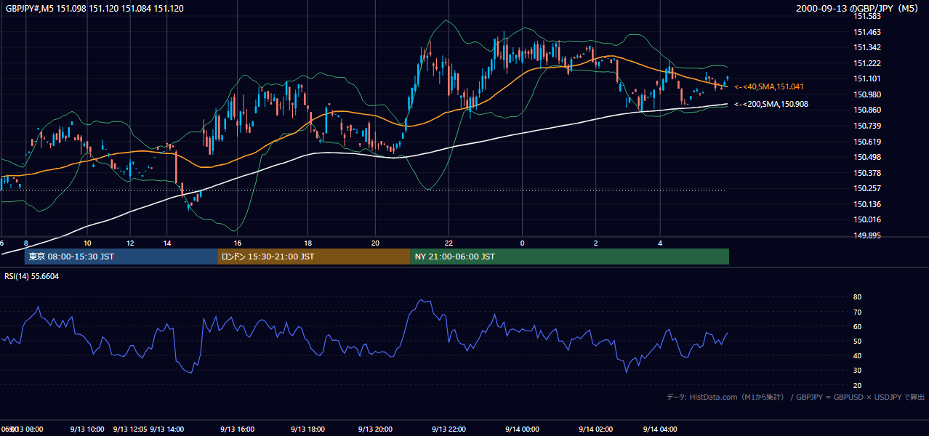Screen dimensions: 929x436
Task: Click price axis value 150.498
Action: point(866,157)
